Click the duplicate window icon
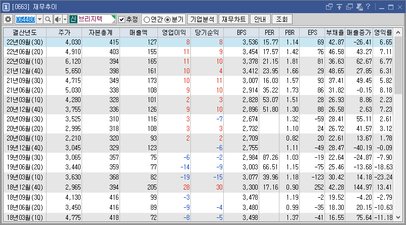Screen dimensions: 406x225 [x=349, y=7]
